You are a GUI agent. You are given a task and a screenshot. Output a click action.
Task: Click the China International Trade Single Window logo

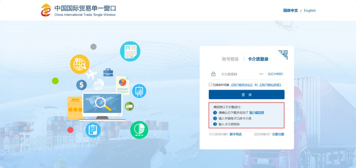(x=78, y=11)
